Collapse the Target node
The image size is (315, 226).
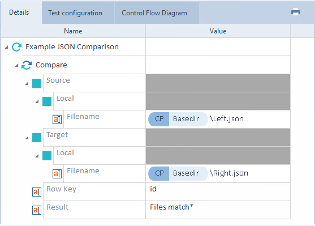[x=27, y=138]
